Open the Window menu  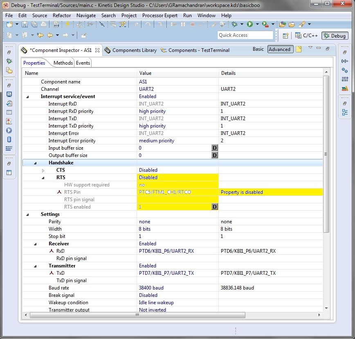[x=206, y=16]
